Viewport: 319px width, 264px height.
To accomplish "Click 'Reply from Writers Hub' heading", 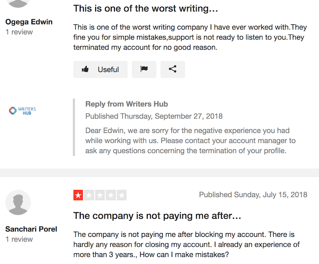I will click(x=126, y=104).
